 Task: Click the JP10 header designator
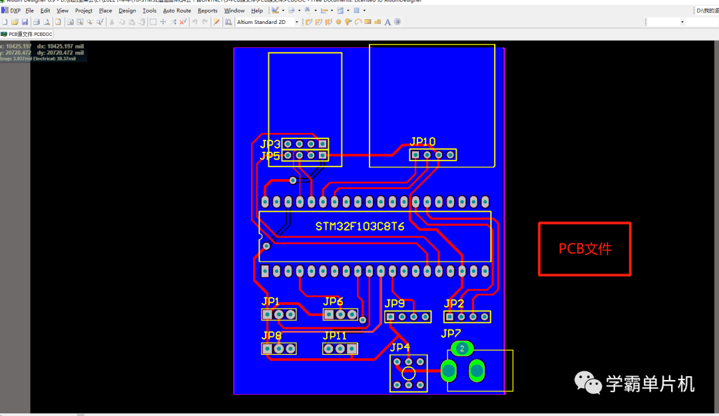point(422,142)
